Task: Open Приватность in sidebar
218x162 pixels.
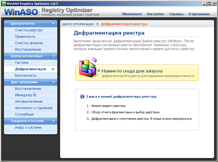Action: click(25, 37)
